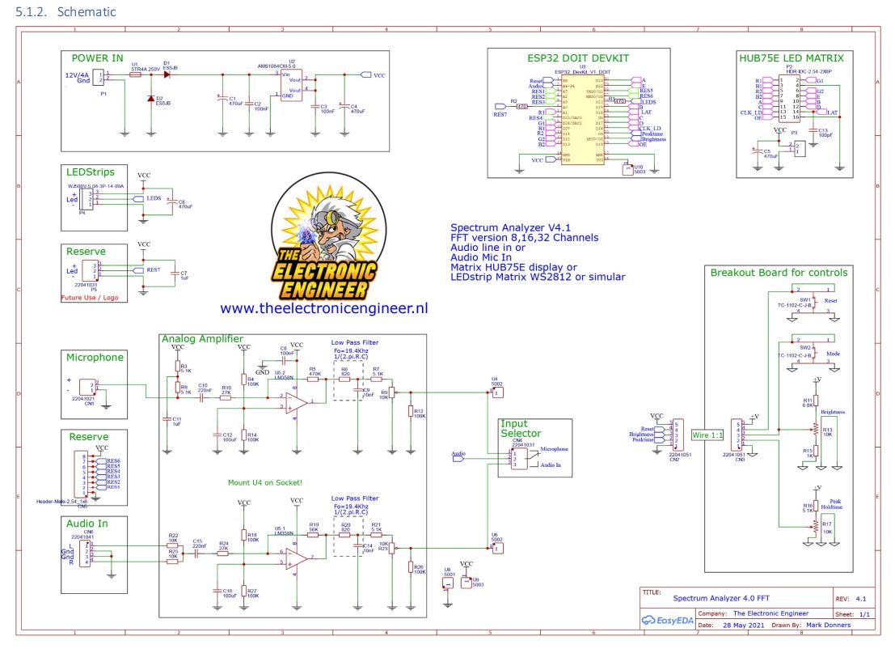Select the 'Header-Male-2.54_1x8' label
This screenshot has width=895, height=649.
pyautogui.click(x=61, y=502)
